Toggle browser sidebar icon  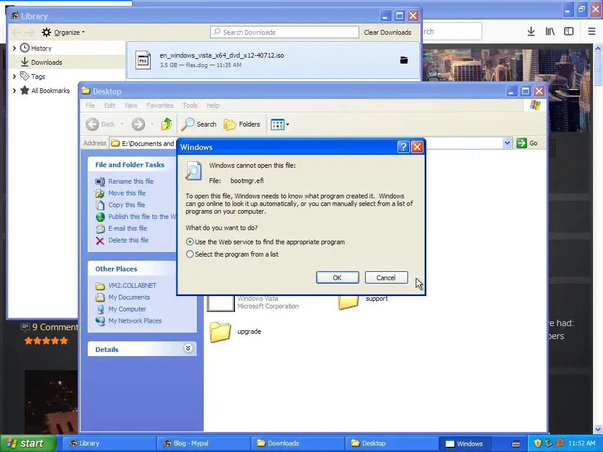tap(569, 32)
